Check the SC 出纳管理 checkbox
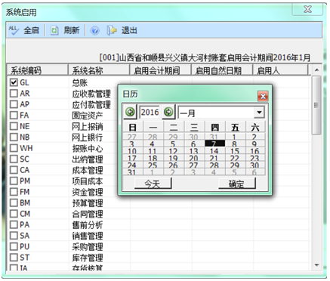This screenshot has height=281, width=330. [14, 159]
